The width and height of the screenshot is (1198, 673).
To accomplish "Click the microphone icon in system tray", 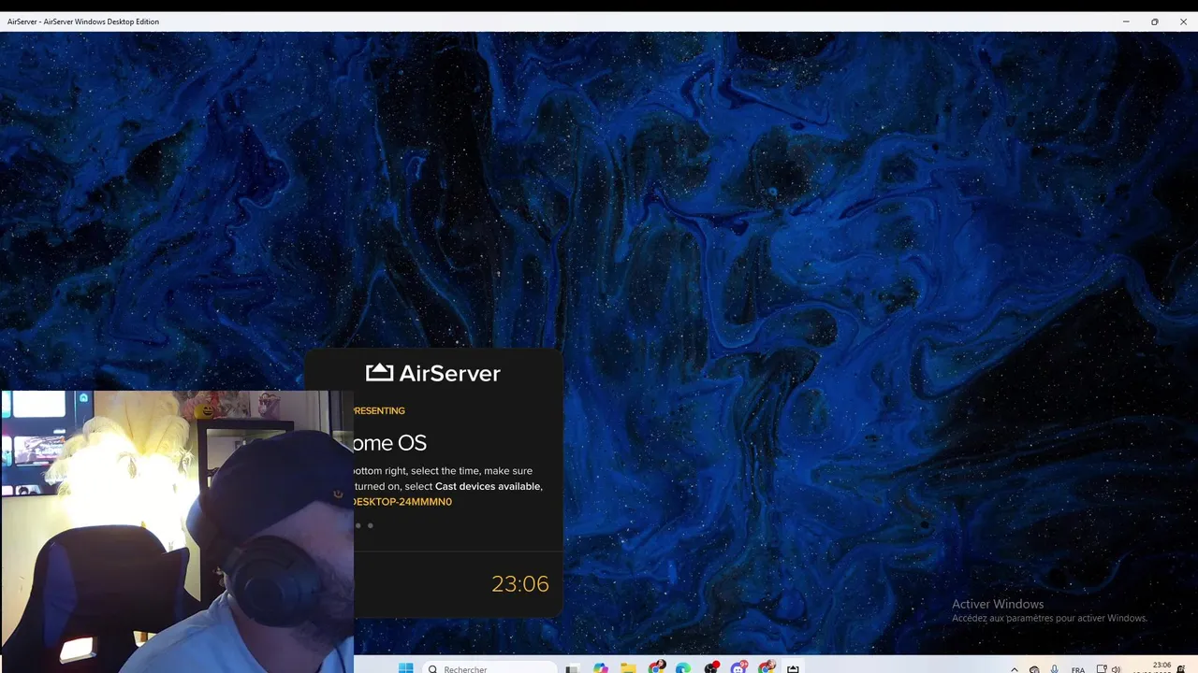I will [x=1055, y=668].
